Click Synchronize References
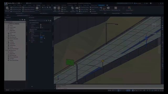Viewport: 168px width, 94px height. tap(29, 11)
